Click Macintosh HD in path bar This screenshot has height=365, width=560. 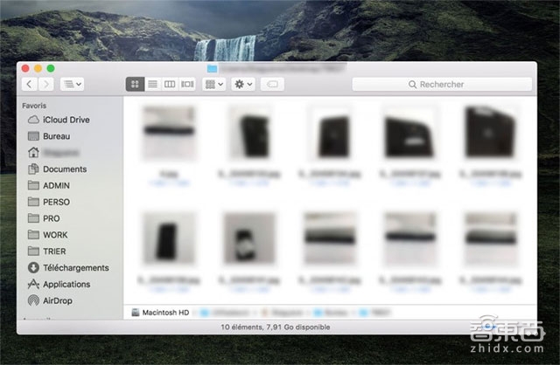(162, 313)
